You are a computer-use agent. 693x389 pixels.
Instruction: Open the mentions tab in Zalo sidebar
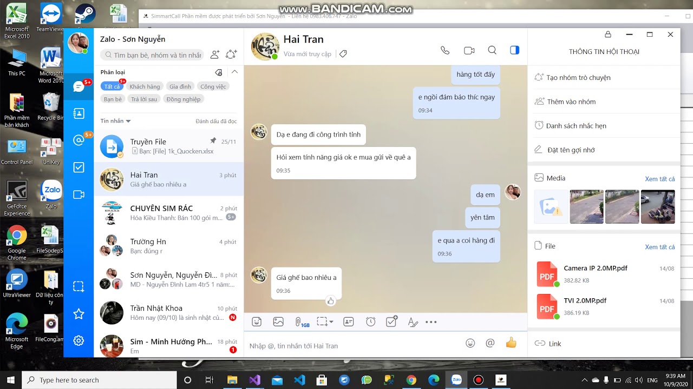pyautogui.click(x=79, y=140)
